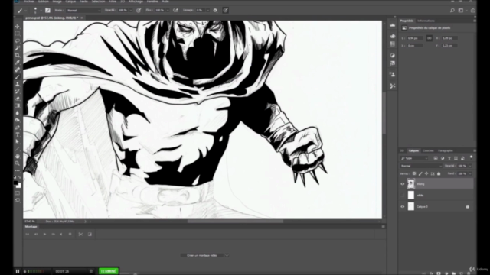Select the Lasso tool

[18, 40]
